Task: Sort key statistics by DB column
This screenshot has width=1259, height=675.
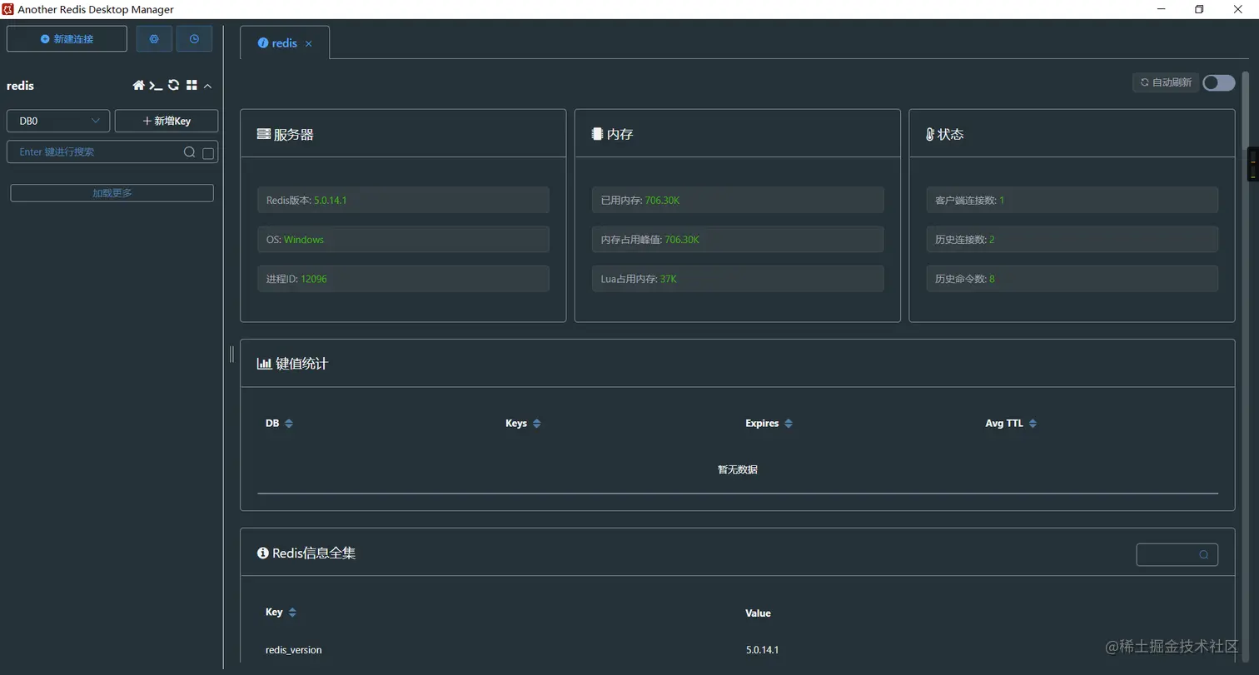Action: pyautogui.click(x=289, y=424)
